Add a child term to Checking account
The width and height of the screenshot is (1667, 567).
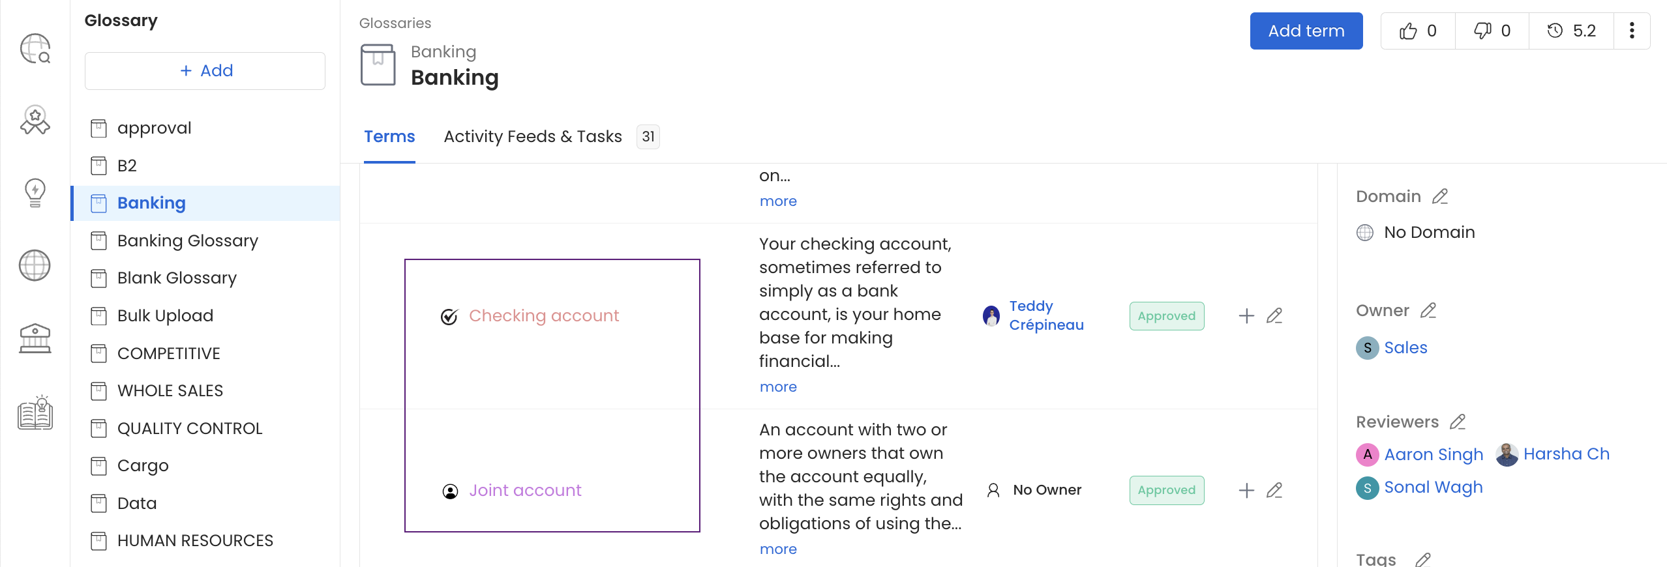point(1246,316)
